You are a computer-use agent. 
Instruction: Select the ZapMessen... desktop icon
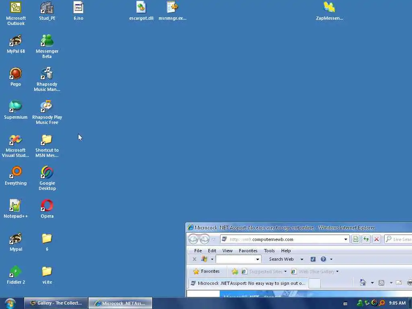coord(329,11)
